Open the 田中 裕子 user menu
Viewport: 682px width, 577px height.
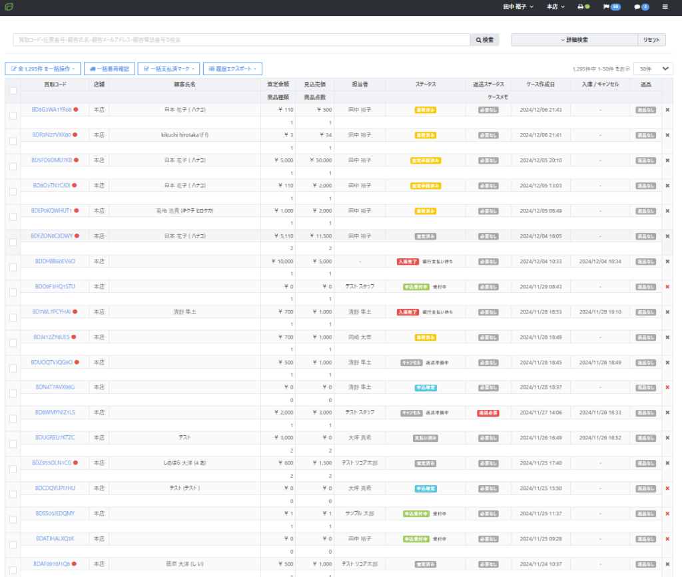click(518, 7)
